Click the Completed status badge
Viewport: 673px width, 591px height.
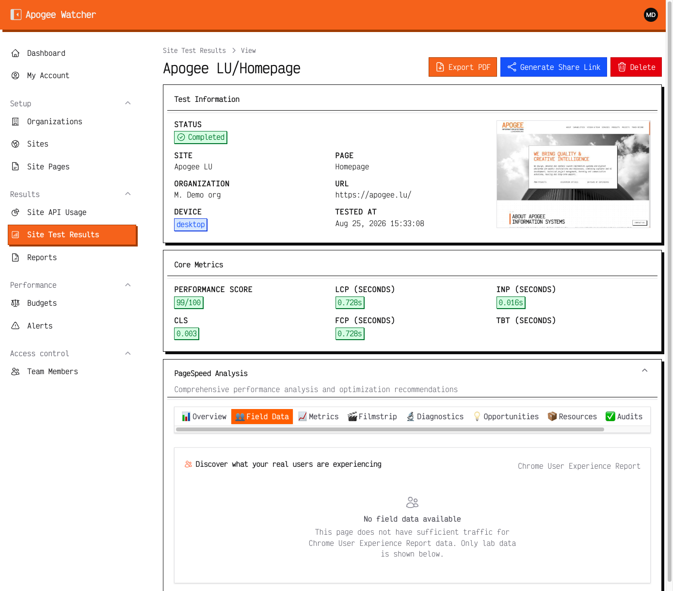[x=201, y=137]
